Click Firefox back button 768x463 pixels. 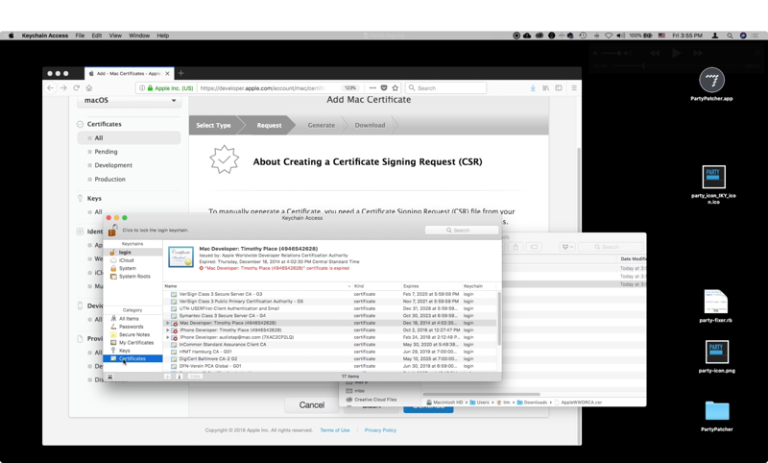(x=51, y=88)
